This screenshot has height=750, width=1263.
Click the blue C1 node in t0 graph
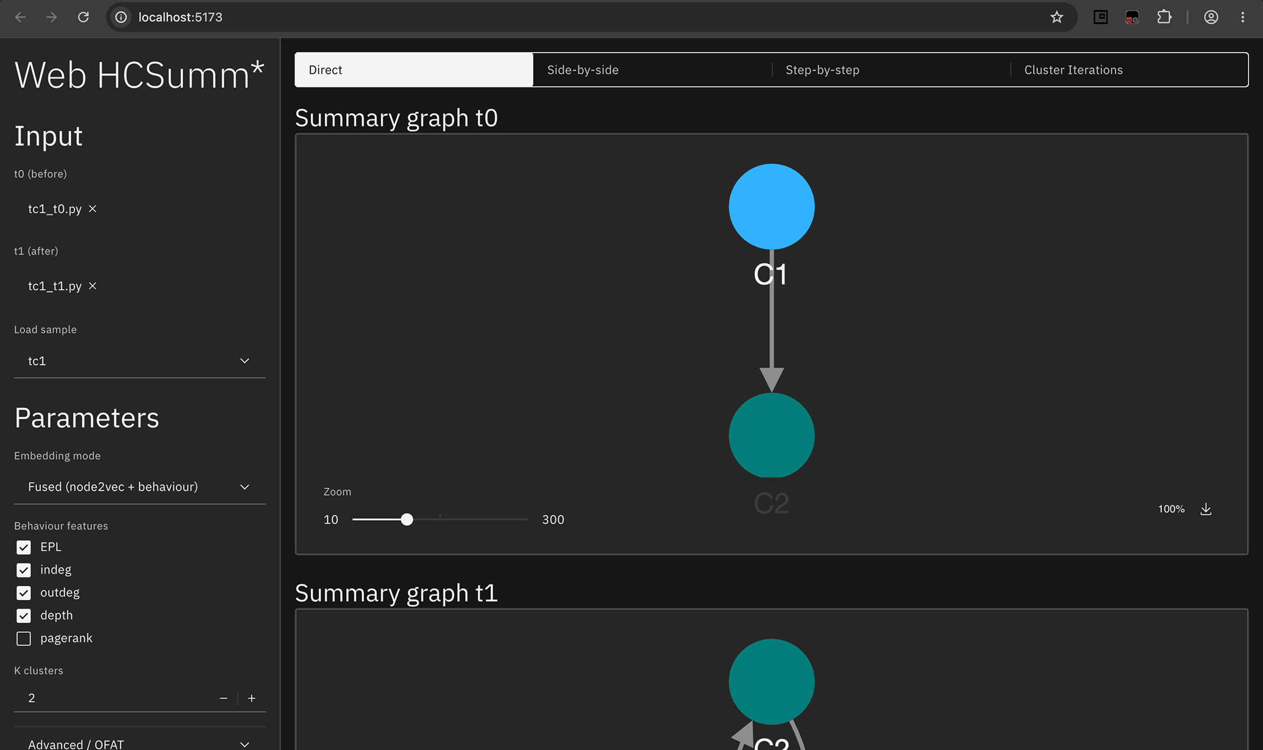[772, 207]
